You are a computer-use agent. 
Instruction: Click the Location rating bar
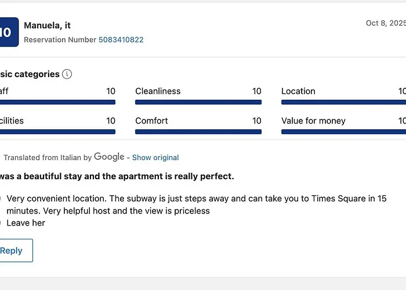[343, 102]
